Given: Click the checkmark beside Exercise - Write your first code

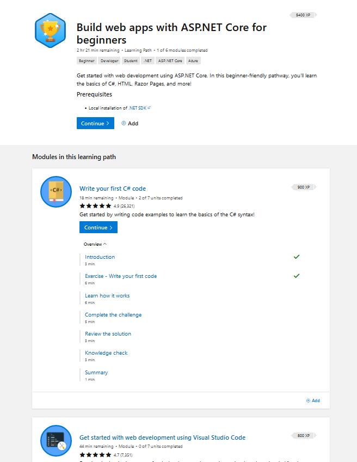Looking at the screenshot, I should pos(297,276).
